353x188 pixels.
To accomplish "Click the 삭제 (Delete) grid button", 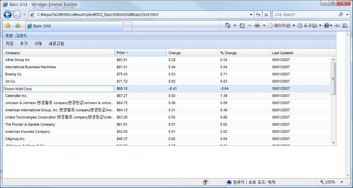I will click(x=38, y=44).
